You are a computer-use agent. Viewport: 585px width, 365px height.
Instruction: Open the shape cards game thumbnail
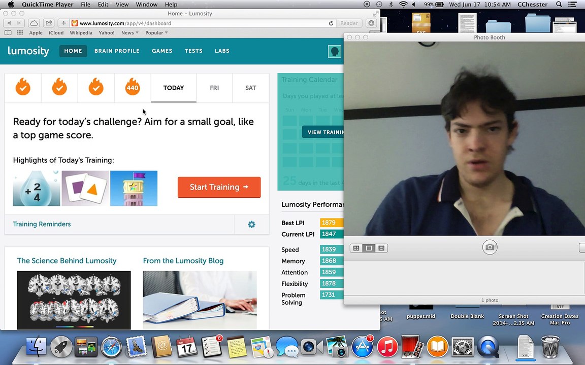tap(85, 189)
